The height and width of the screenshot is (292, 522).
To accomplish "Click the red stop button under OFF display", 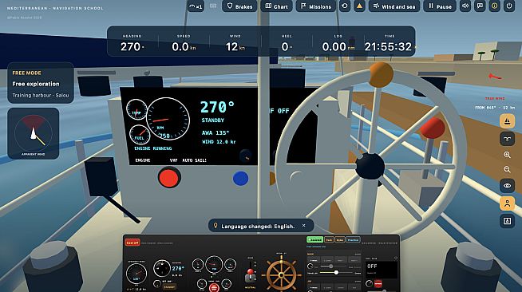I will coord(378,284).
